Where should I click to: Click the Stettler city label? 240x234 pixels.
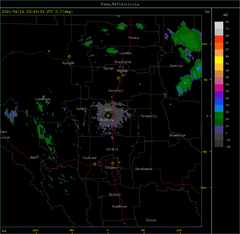click(x=177, y=66)
